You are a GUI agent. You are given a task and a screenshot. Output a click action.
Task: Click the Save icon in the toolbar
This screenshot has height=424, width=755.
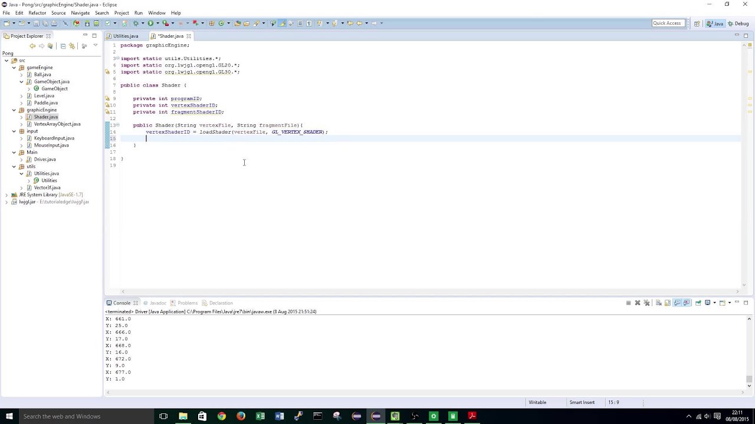tap(37, 23)
